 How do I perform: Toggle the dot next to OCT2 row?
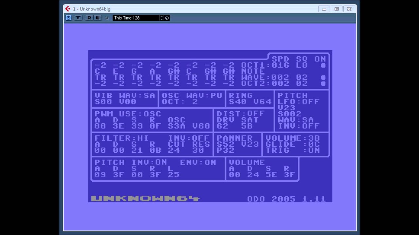[323, 84]
